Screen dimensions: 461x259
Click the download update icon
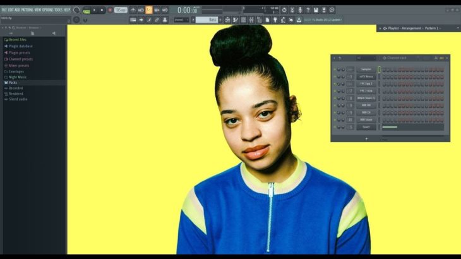(x=299, y=20)
